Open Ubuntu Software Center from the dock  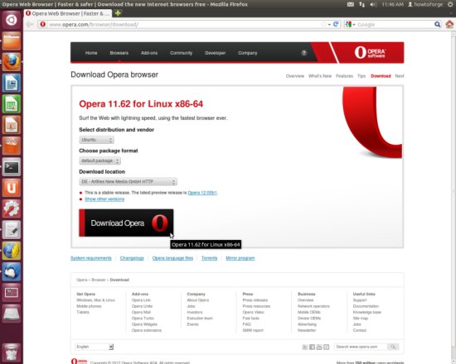tap(12, 146)
